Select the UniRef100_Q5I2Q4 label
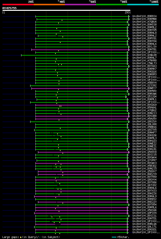The height and width of the screenshot is (239, 161). pos(145,96)
